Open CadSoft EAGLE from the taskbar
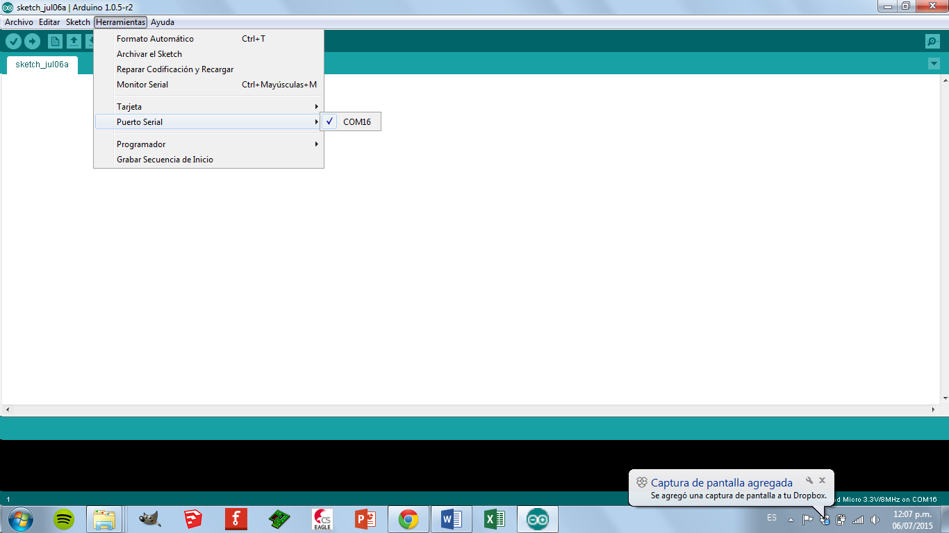This screenshot has height=533, width=949. coord(322,519)
